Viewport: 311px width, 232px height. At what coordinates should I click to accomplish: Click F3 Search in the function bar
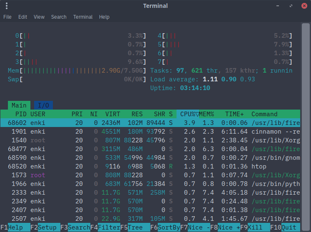pos(75,227)
